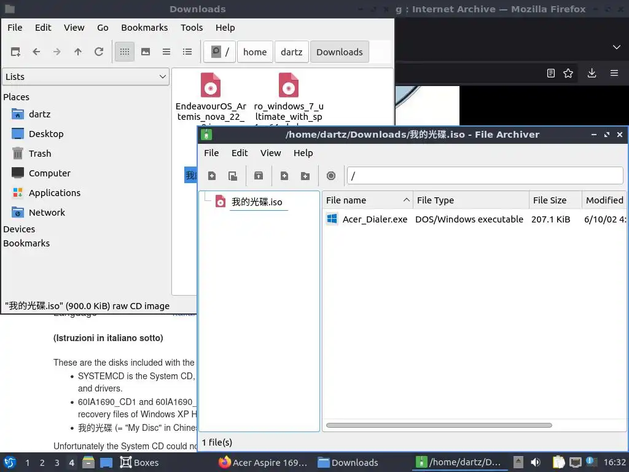Image resolution: width=629 pixels, height=472 pixels.
Task: Click the dartz path button
Action: tap(292, 52)
